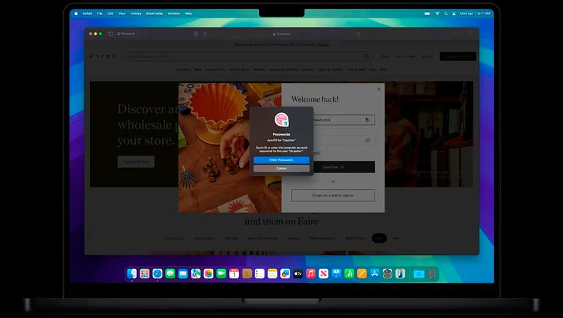Screen dimensions: 563x318
Task: Open the File menu
Action: (100, 13)
